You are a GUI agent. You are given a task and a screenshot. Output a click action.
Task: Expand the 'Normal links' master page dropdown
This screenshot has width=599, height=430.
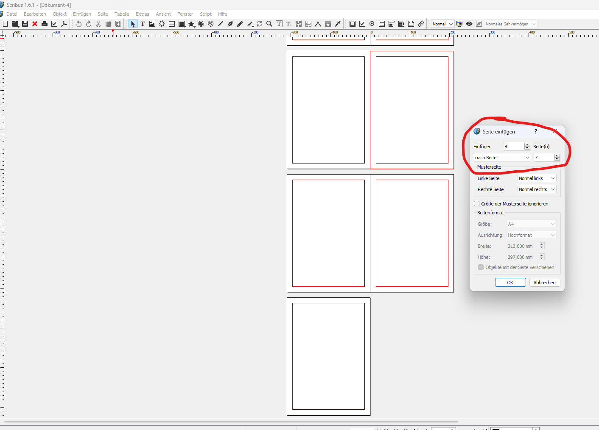tap(537, 178)
